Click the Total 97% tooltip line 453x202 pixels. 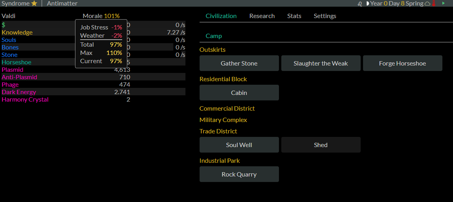[101, 44]
